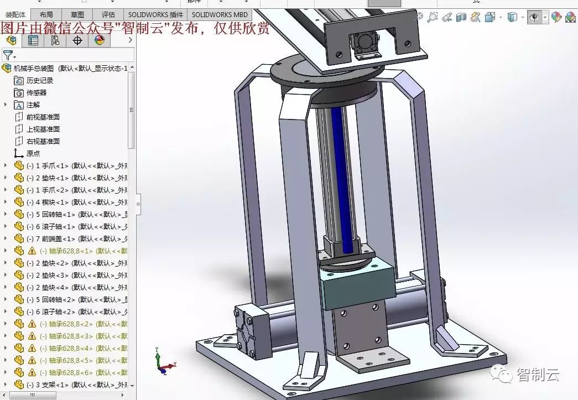Click the 注解 annotations folder icon

tap(19, 105)
